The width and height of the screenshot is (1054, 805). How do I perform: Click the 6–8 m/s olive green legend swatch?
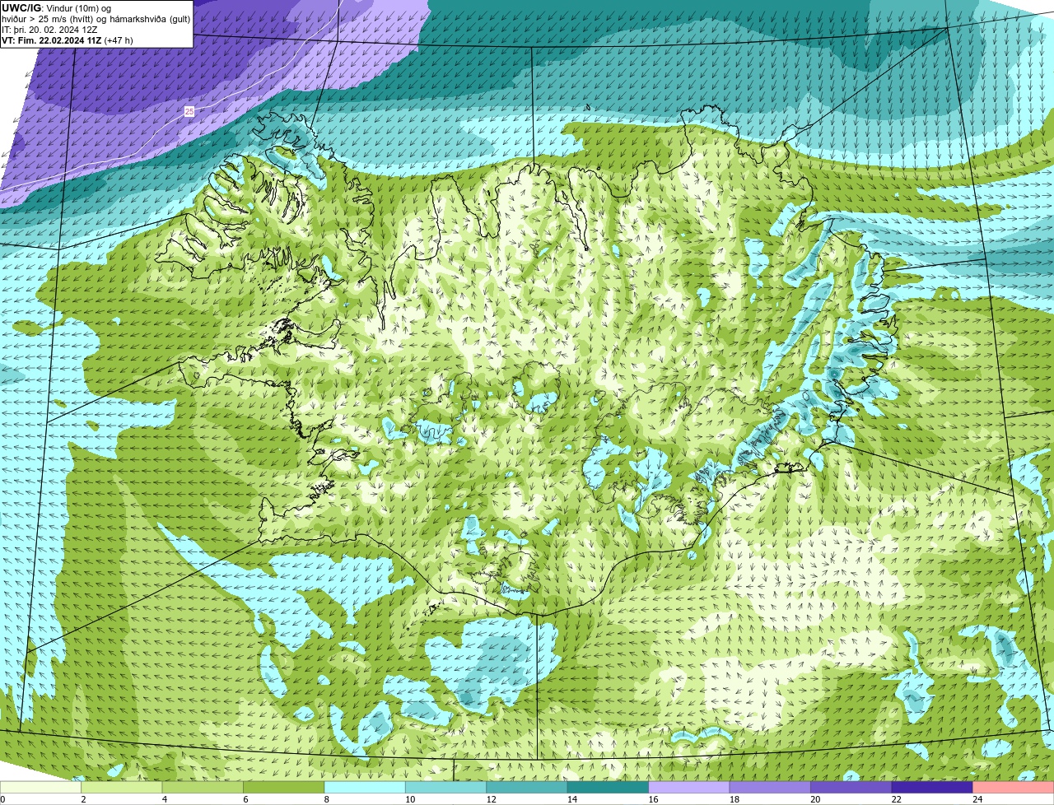point(283,787)
